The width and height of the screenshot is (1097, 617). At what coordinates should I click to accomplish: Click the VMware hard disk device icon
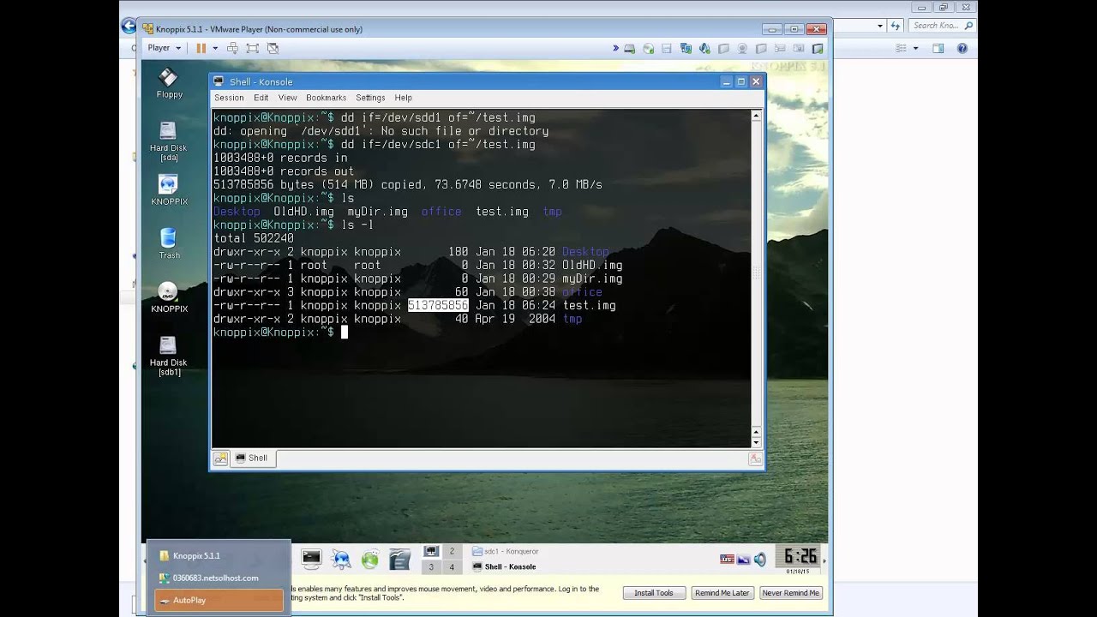630,49
